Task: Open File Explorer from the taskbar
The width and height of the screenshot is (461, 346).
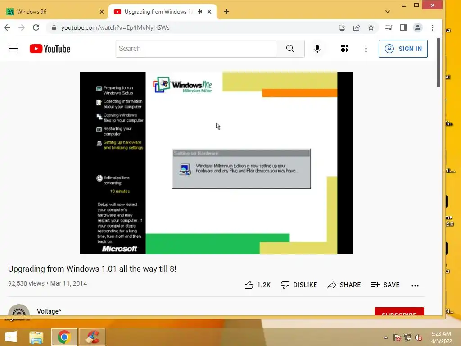Action: [x=36, y=337]
